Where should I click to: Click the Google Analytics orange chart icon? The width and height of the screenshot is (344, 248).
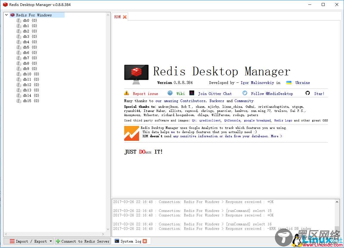point(132,133)
